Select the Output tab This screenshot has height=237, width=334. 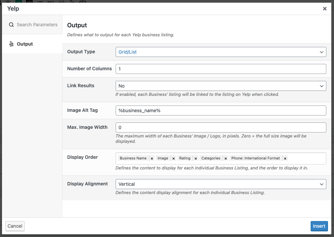click(x=32, y=44)
